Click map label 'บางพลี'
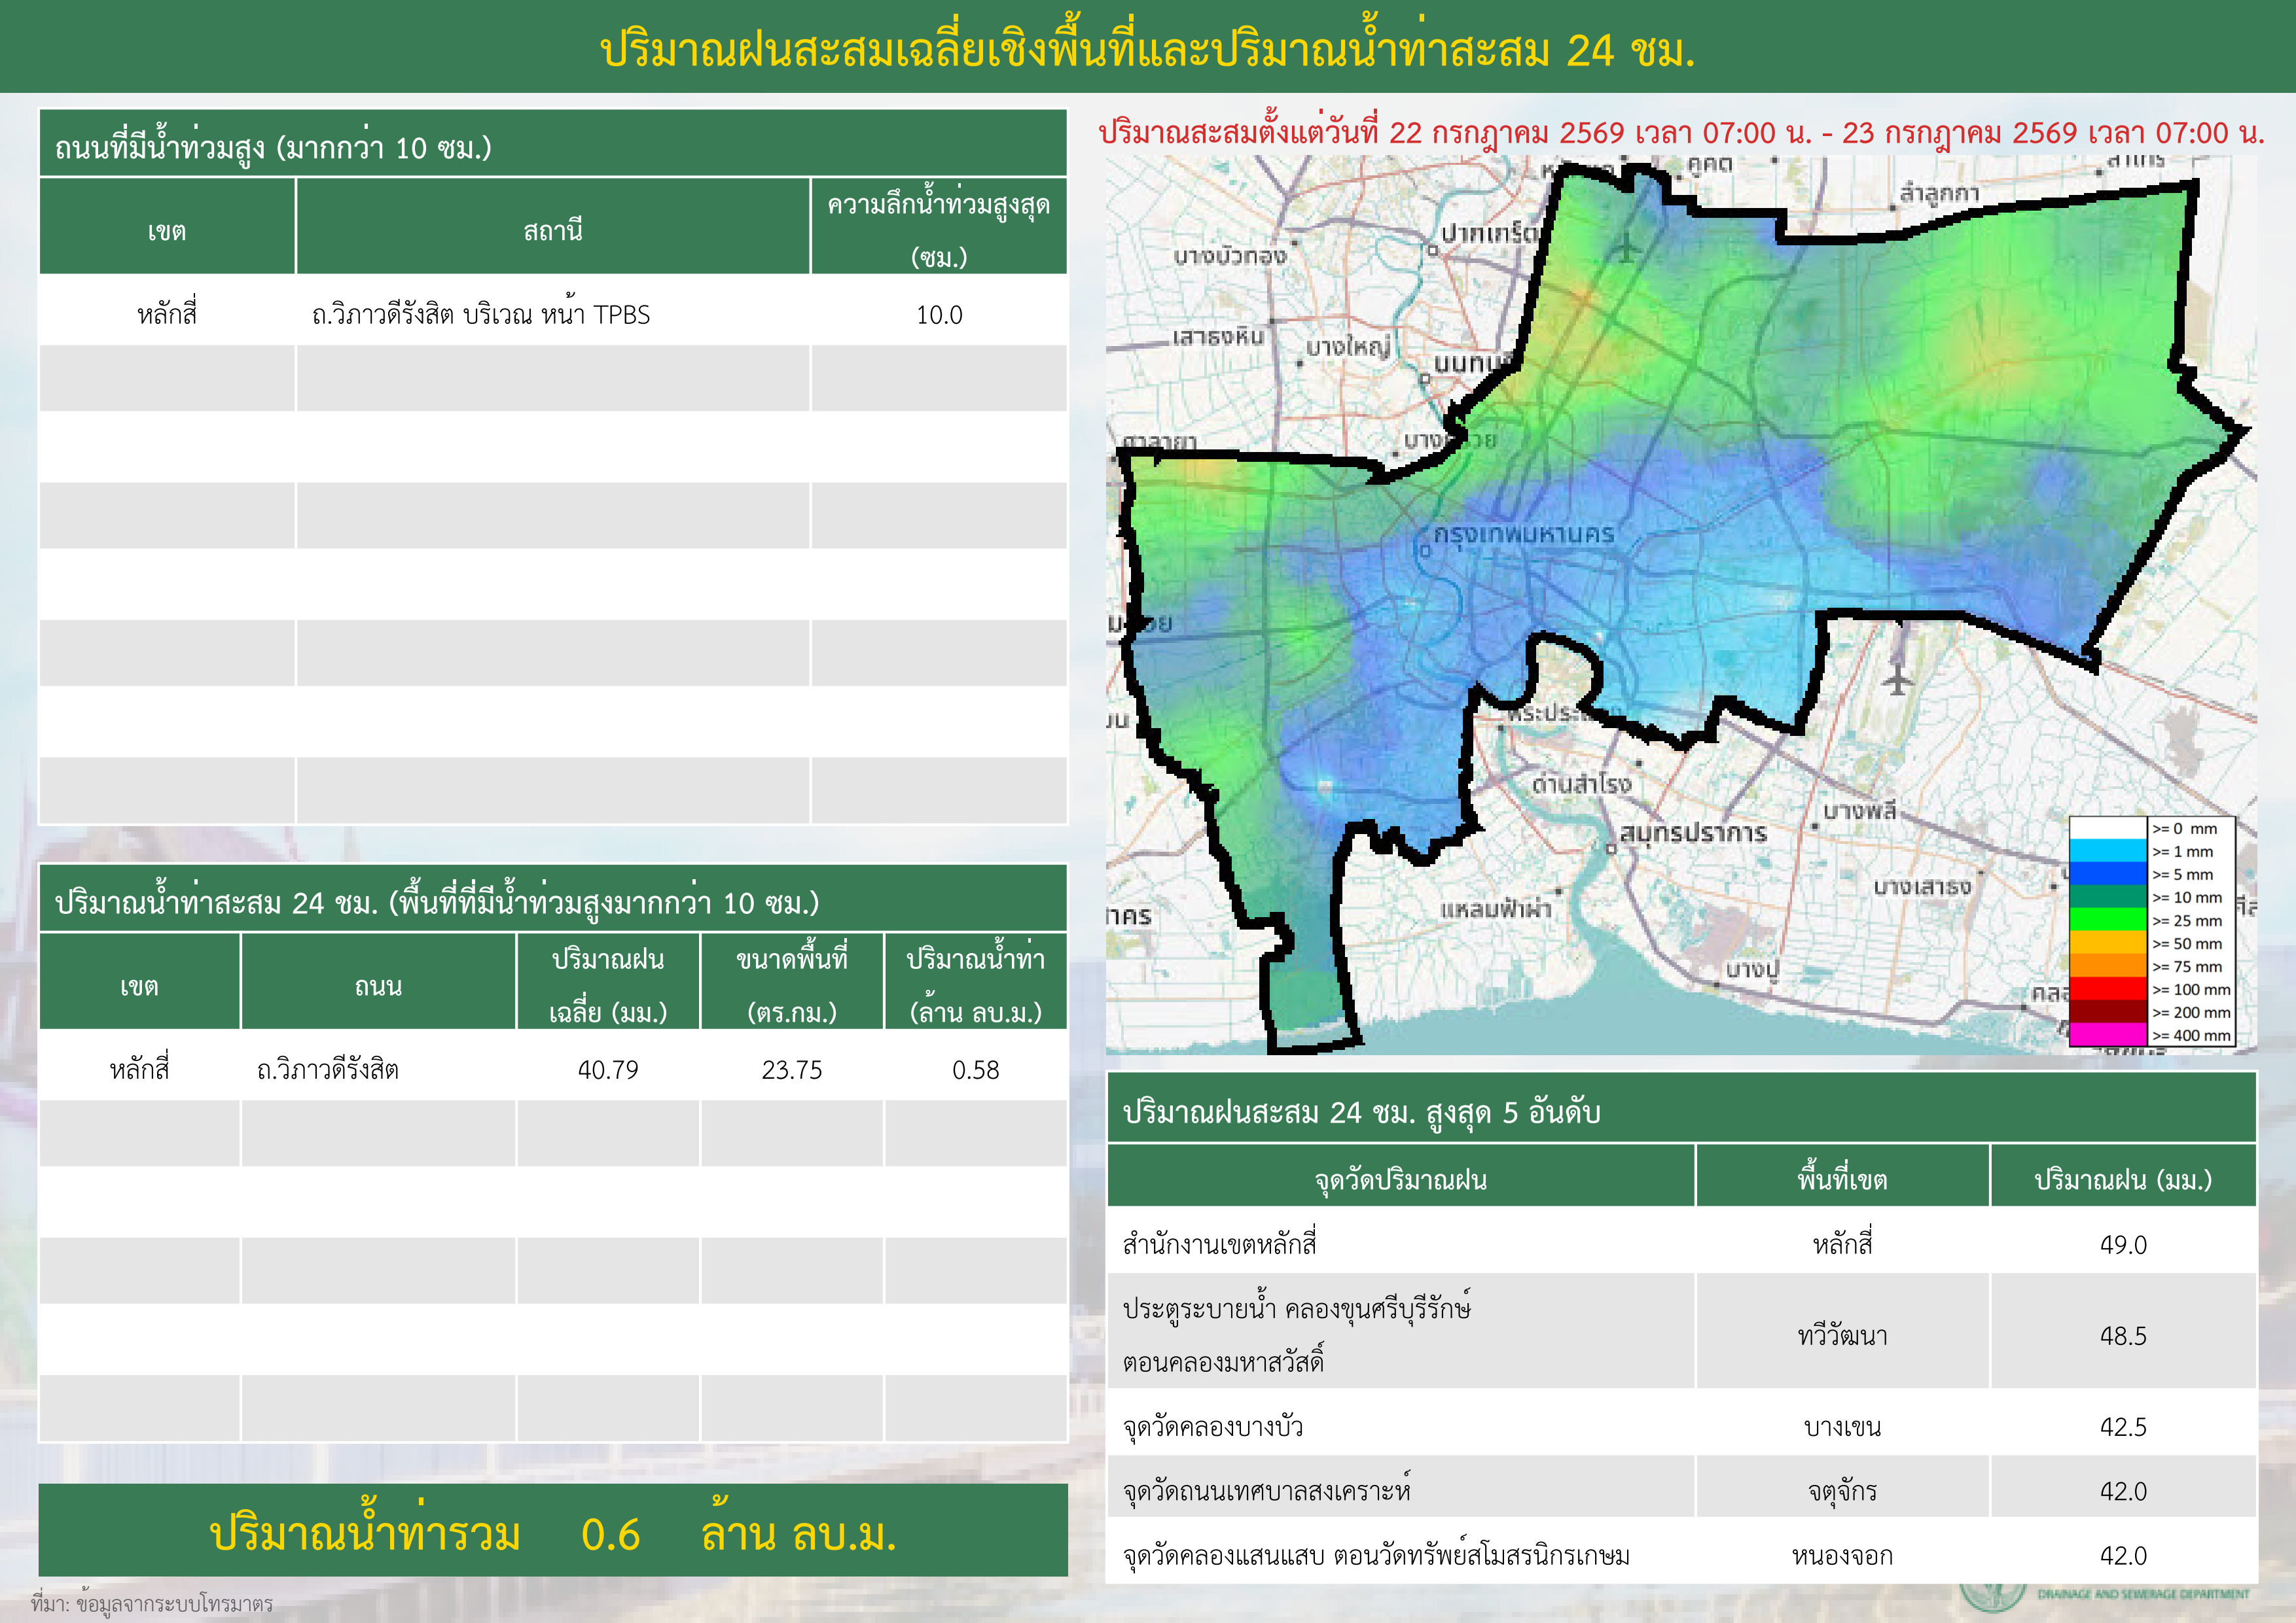This screenshot has height=1623, width=2296. coord(1859,811)
